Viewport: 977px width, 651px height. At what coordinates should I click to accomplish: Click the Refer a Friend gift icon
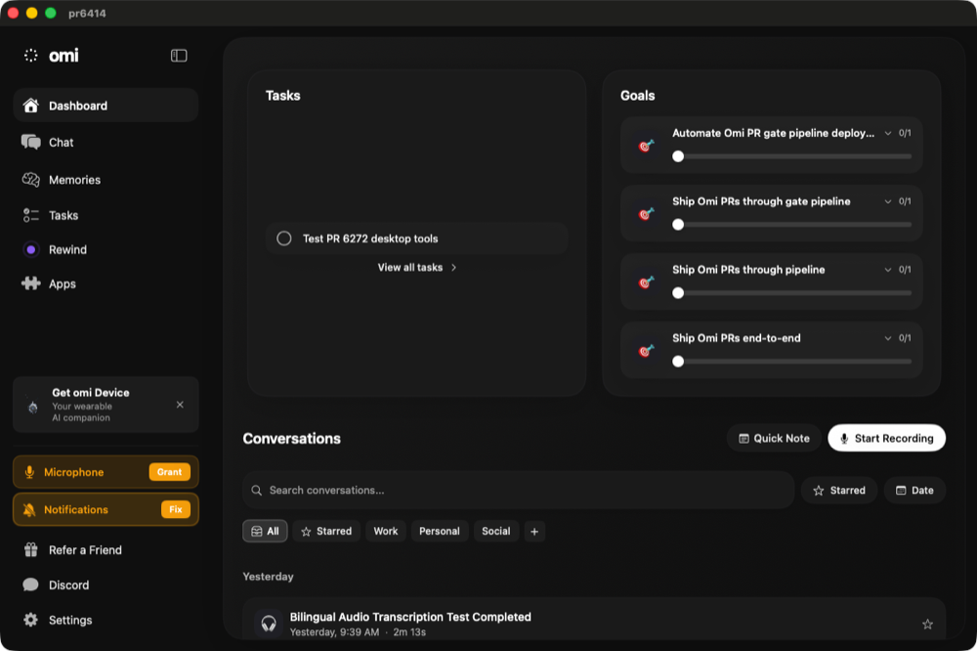click(30, 550)
